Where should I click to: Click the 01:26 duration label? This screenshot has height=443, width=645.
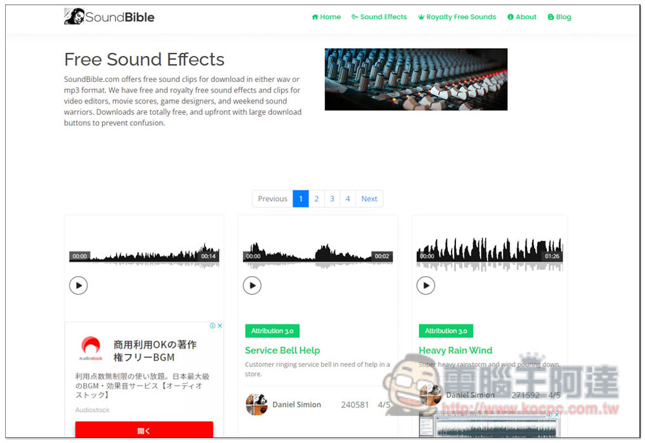(552, 256)
